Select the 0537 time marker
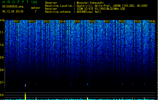 (x=107, y=21)
